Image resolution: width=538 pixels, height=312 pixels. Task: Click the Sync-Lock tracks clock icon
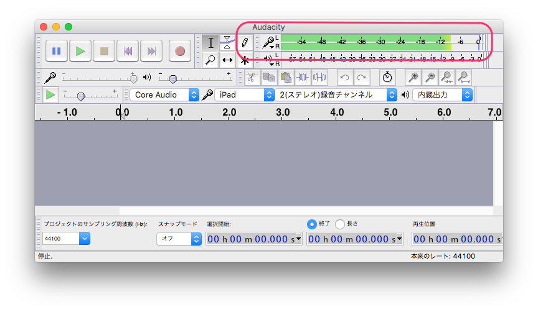point(387,78)
